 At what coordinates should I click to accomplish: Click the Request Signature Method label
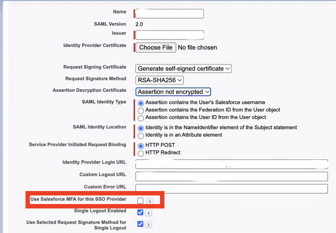point(96,79)
